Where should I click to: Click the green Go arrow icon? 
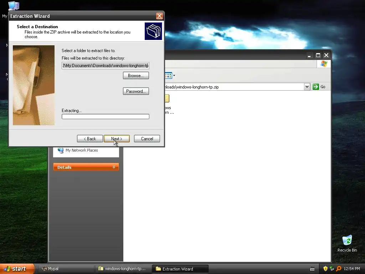point(316,87)
